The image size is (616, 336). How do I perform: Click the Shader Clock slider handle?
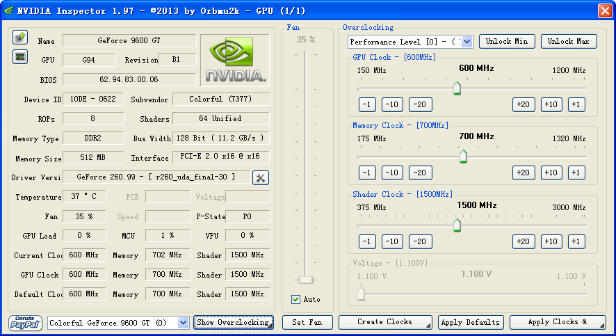click(457, 225)
